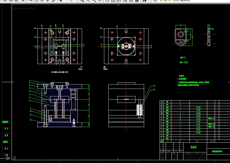Click the Zoom Previous magnifier icon
Screen dimensions: 230x163
(100, 1)
